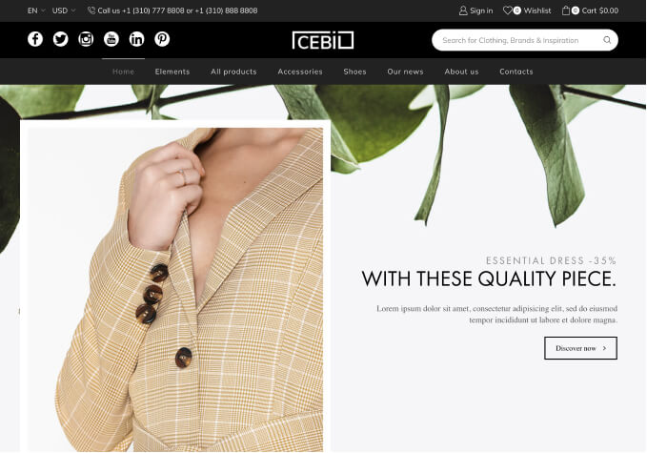Open the LinkedIn social icon
The height and width of the screenshot is (453, 647).
136,39
